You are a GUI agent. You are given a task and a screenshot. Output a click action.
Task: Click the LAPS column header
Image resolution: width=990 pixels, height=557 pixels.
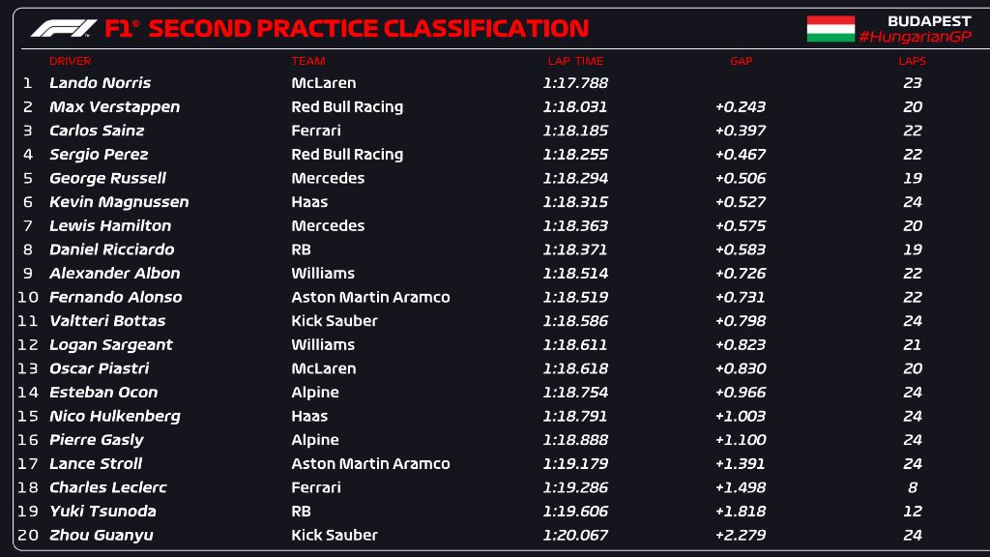pos(913,61)
